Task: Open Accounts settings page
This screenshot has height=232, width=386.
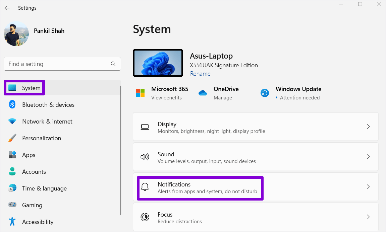Action: (62, 171)
